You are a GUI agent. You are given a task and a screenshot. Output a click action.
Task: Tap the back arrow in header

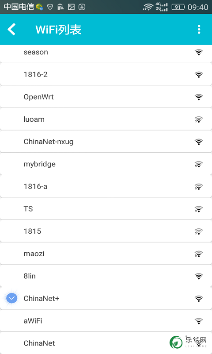coord(11,29)
